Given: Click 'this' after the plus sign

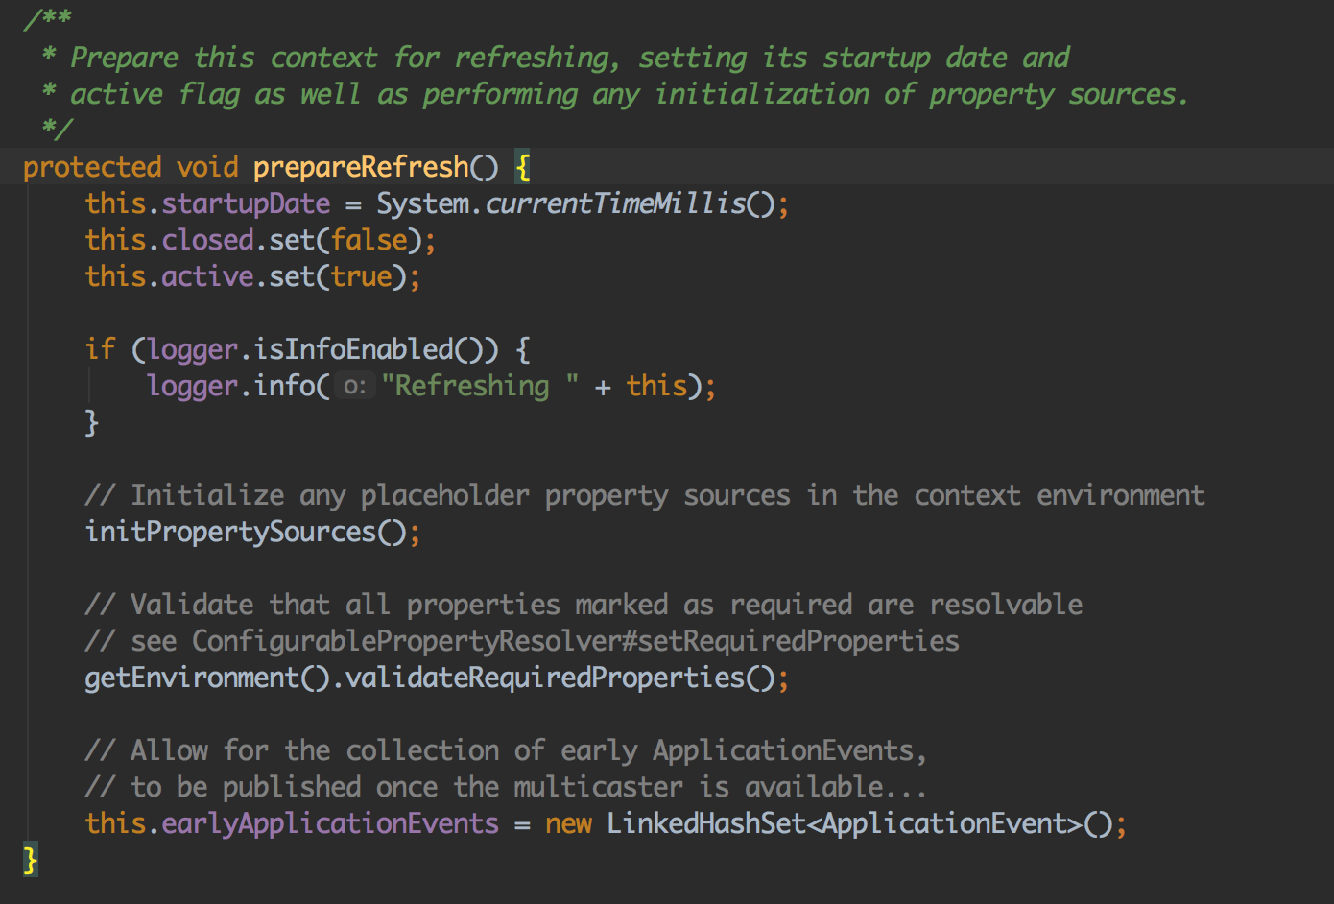Looking at the screenshot, I should pyautogui.click(x=657, y=386).
